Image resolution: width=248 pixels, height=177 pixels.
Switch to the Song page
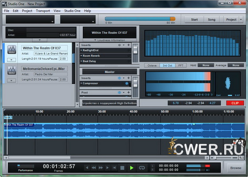(212, 20)
